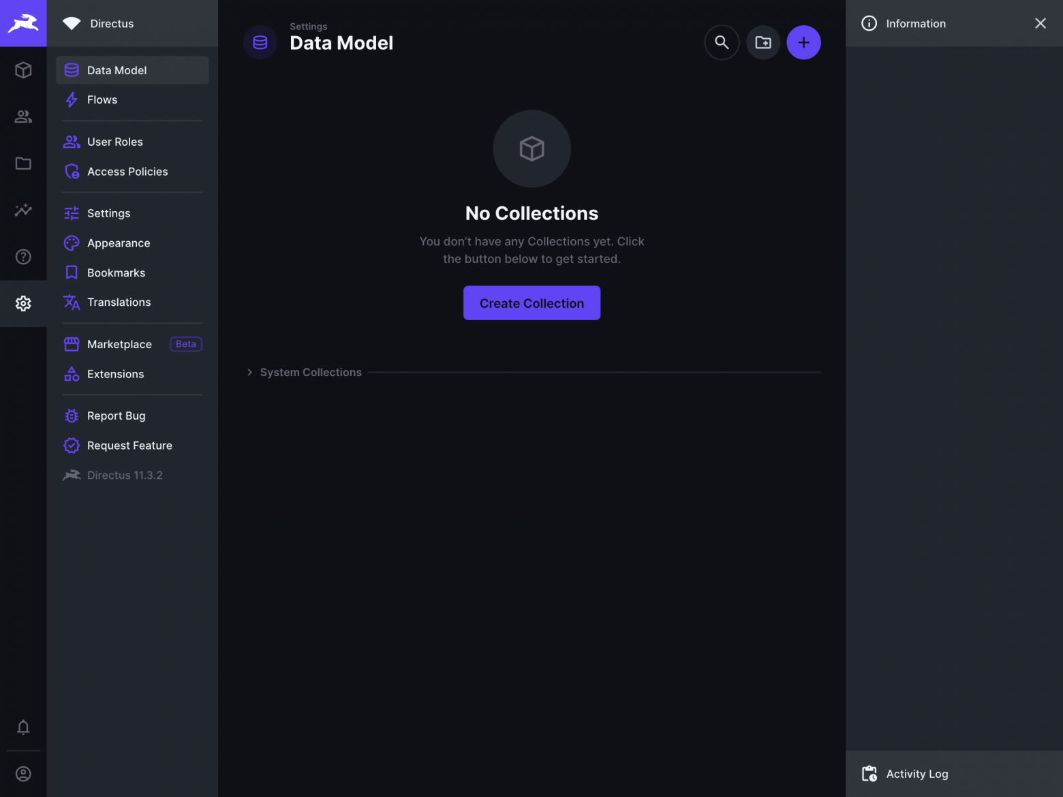This screenshot has height=797, width=1063.
Task: Open the Documentation help icon
Action: [x=23, y=257]
